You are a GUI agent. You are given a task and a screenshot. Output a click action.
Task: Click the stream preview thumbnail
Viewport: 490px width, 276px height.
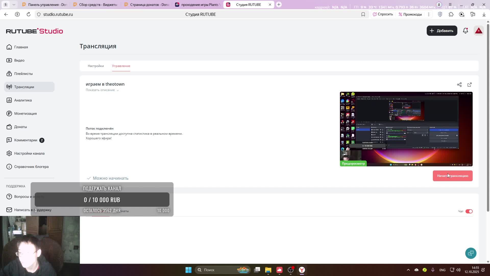406,129
